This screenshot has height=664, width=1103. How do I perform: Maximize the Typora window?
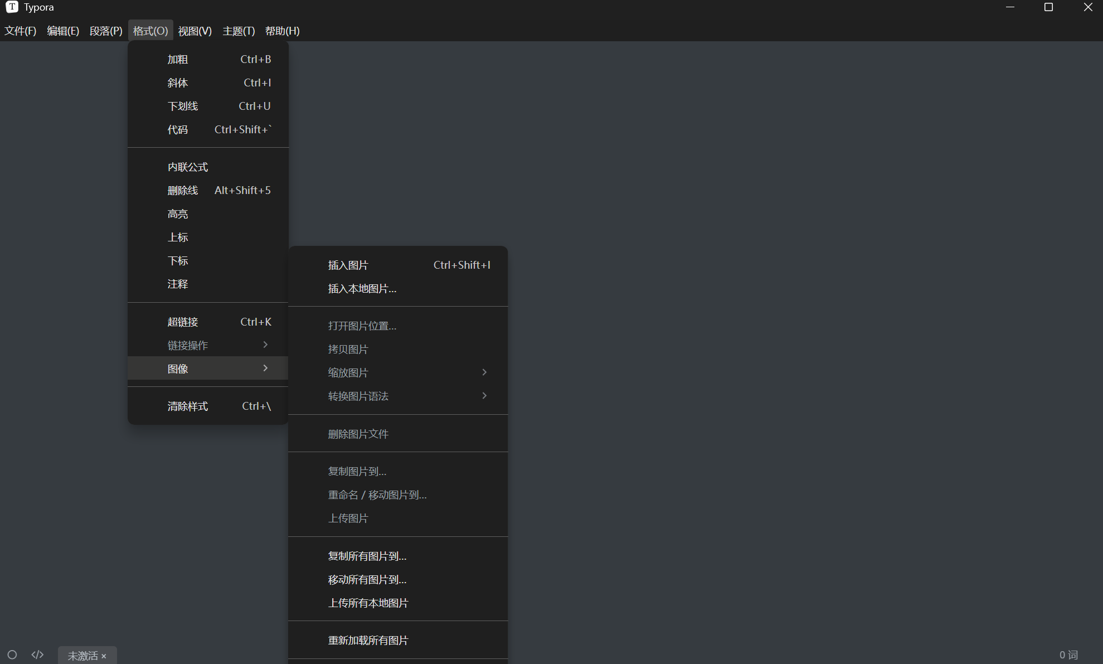(1048, 7)
